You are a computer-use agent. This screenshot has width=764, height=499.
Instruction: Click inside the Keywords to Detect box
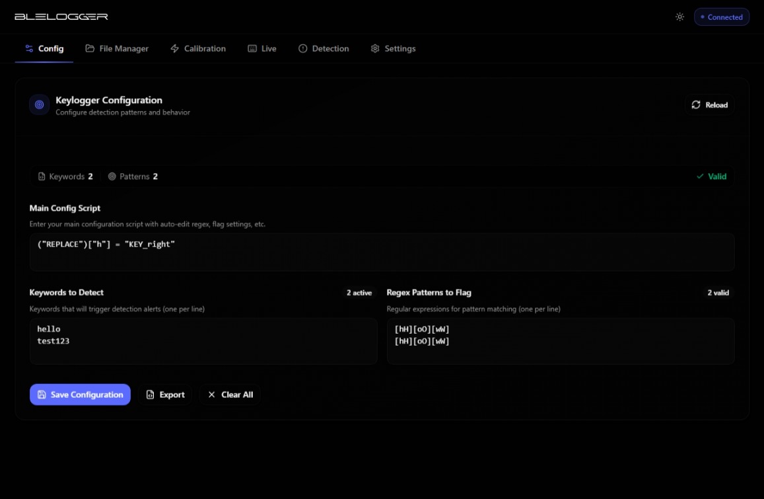[203, 341]
